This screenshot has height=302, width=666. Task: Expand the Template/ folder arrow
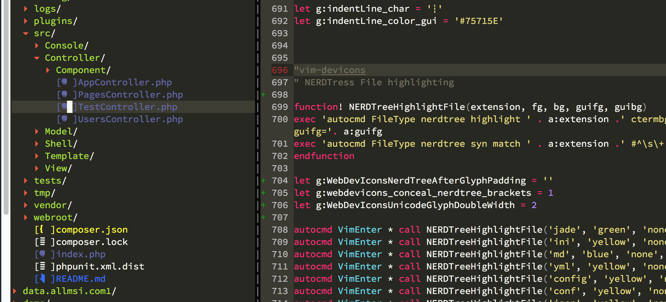37,156
